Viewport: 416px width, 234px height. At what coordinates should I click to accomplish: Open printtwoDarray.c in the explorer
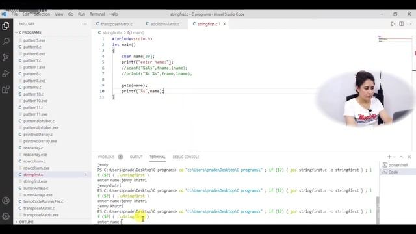[38, 135]
